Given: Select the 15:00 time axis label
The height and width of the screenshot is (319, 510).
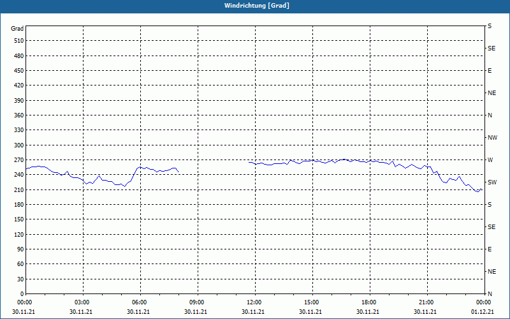Looking at the screenshot, I should click(311, 302).
